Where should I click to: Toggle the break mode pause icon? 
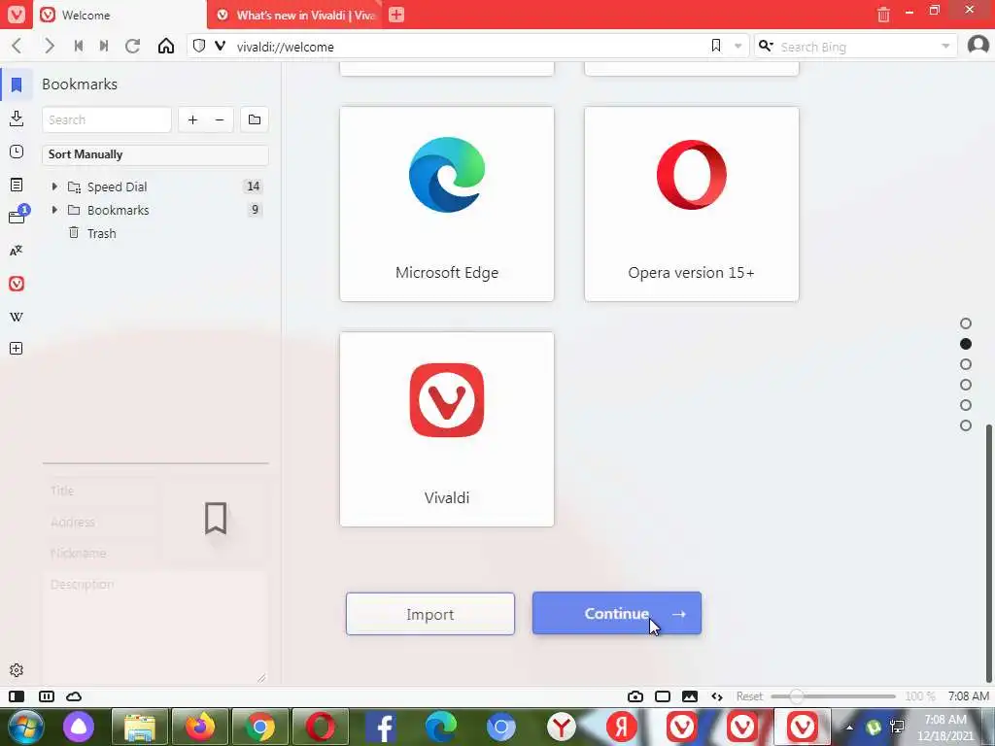pos(47,696)
